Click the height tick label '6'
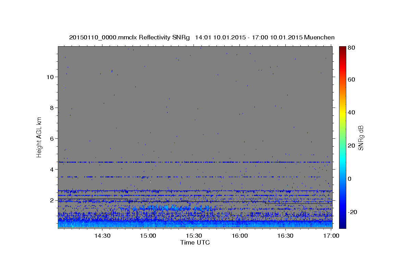Viewport: 411px width, 274px height. (52, 138)
